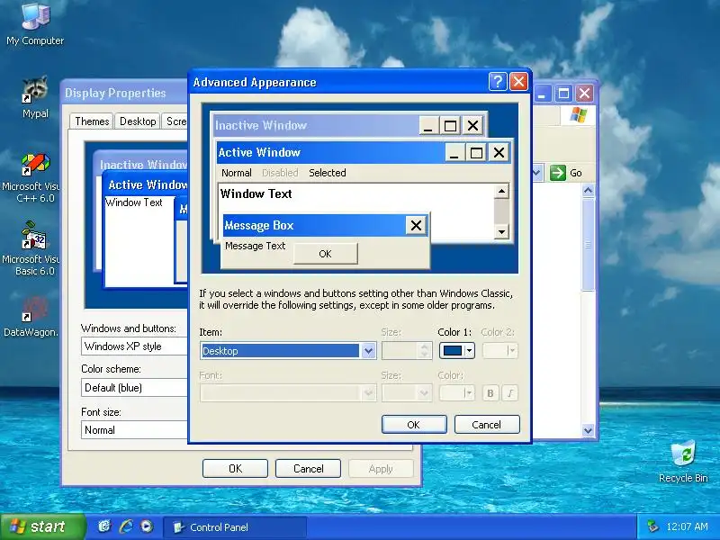This screenshot has height=540, width=720.
Task: Click Apply in Display Properties
Action: (381, 468)
